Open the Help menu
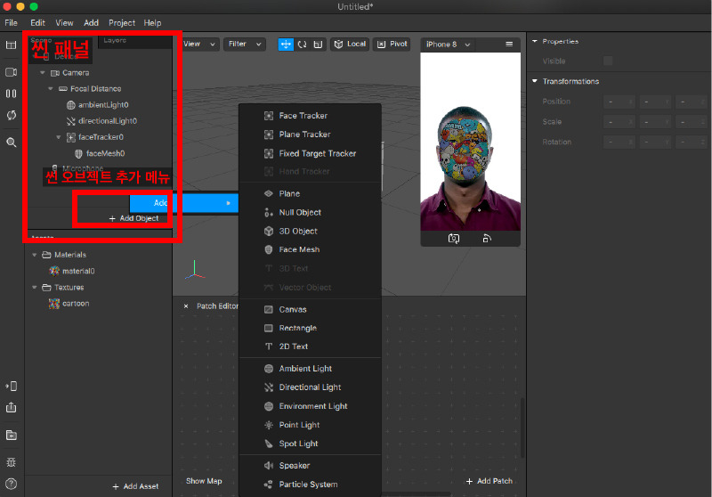 152,23
